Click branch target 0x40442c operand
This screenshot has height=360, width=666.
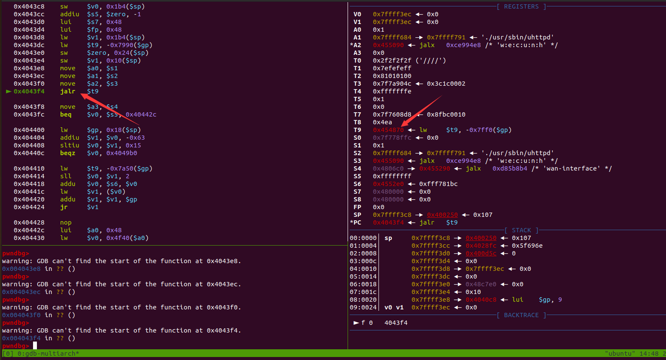coord(141,114)
